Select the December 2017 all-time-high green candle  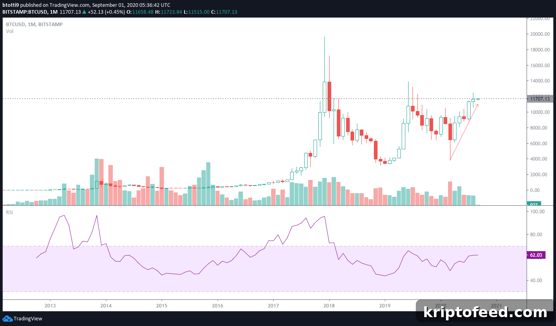click(324, 97)
